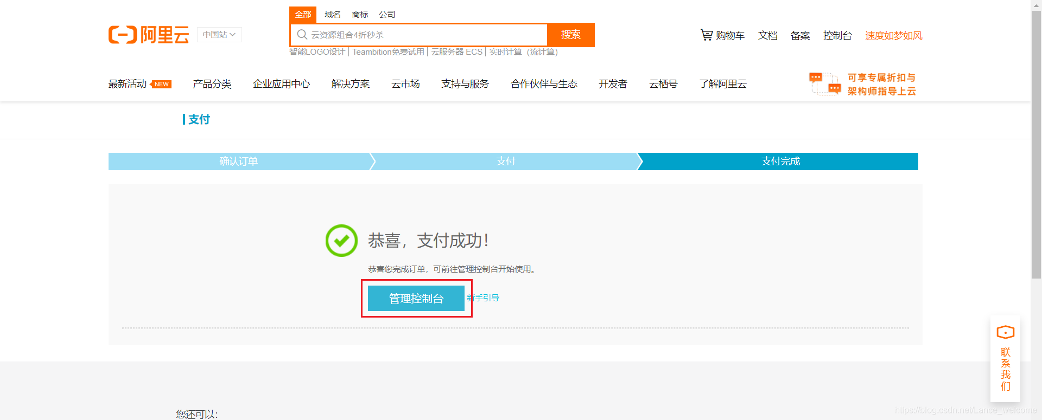Open the 最新活动 menu
The width and height of the screenshot is (1042, 420).
tap(128, 84)
